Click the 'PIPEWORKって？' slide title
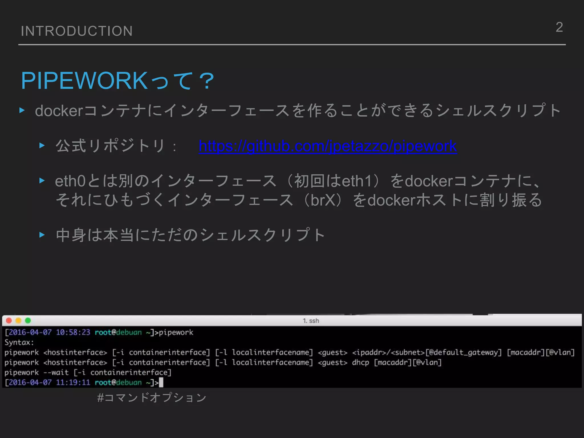 [x=118, y=81]
